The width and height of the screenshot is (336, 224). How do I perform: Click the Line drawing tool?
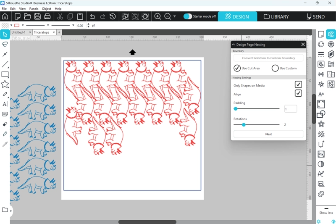(5, 64)
